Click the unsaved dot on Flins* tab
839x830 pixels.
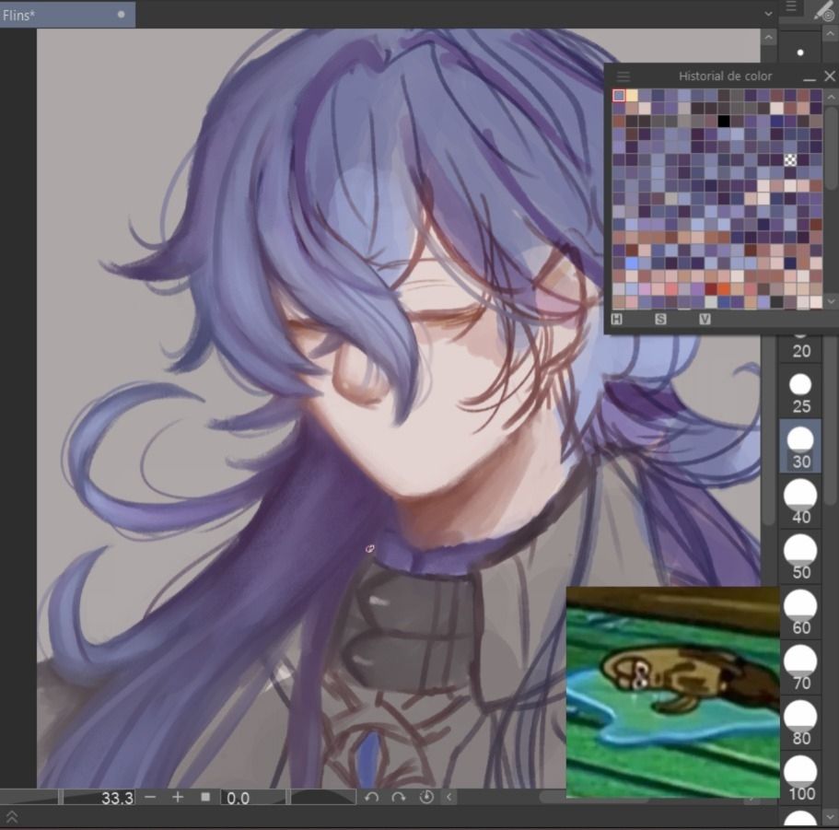click(121, 15)
